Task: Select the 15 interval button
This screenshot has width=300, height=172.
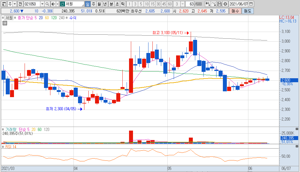Action: point(152,4)
